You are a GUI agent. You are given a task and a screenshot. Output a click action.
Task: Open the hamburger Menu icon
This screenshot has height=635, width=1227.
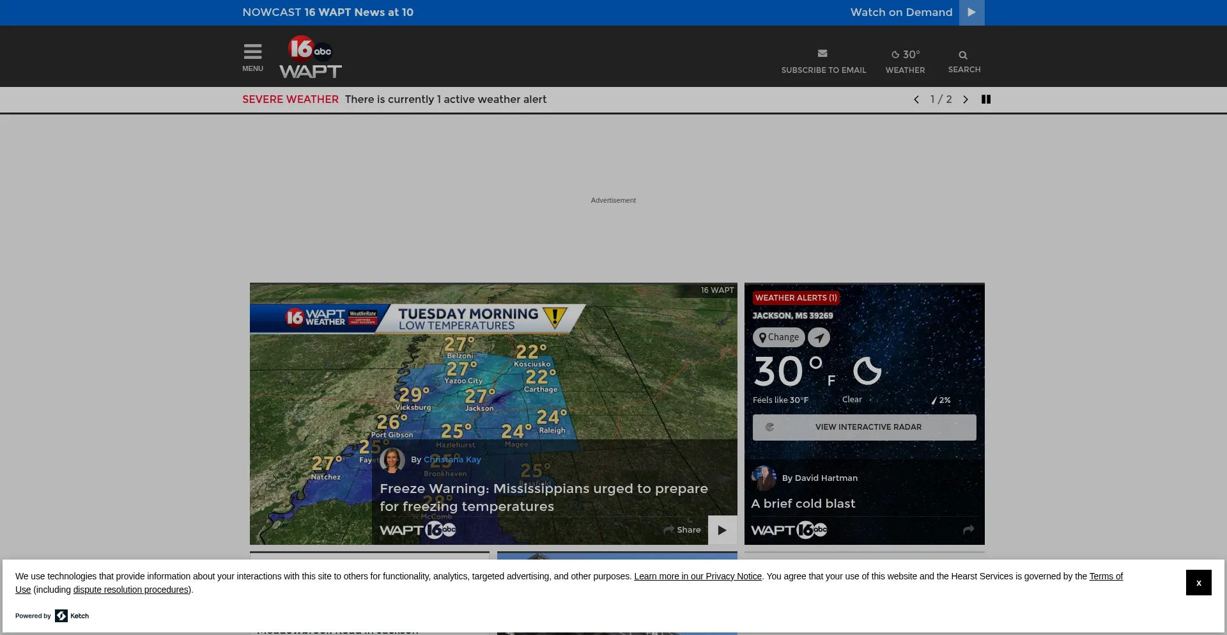[x=252, y=52]
